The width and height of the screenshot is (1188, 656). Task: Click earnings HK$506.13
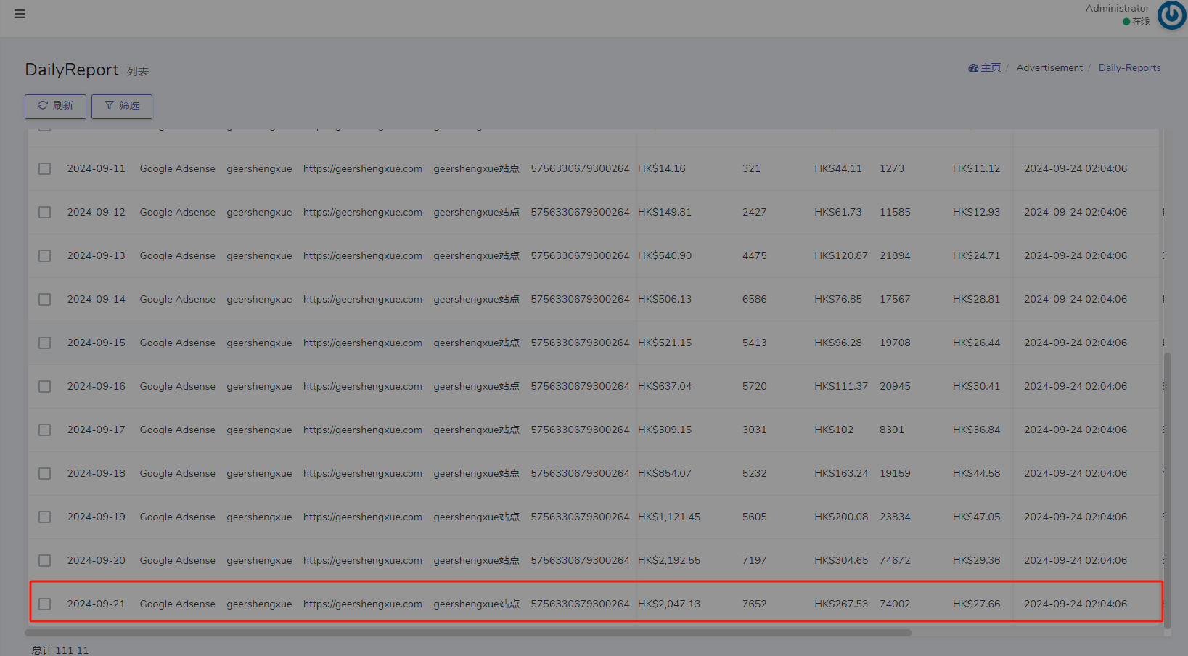point(665,299)
